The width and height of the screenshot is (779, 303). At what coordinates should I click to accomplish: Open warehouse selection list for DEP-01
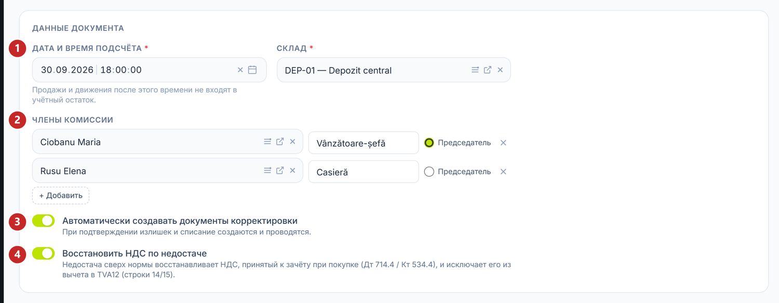click(475, 70)
